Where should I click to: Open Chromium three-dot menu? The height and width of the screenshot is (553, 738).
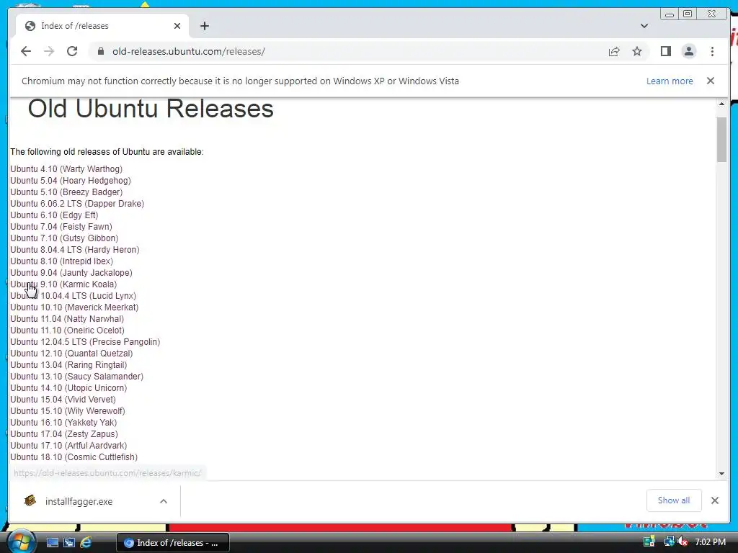coord(712,51)
